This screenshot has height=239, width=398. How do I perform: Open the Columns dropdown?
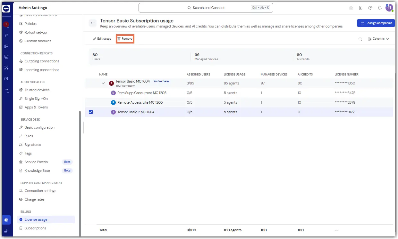(x=379, y=39)
